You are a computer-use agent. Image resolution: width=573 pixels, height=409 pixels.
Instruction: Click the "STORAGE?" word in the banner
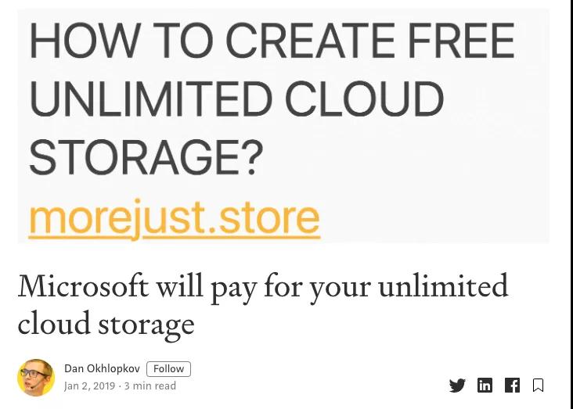point(146,157)
